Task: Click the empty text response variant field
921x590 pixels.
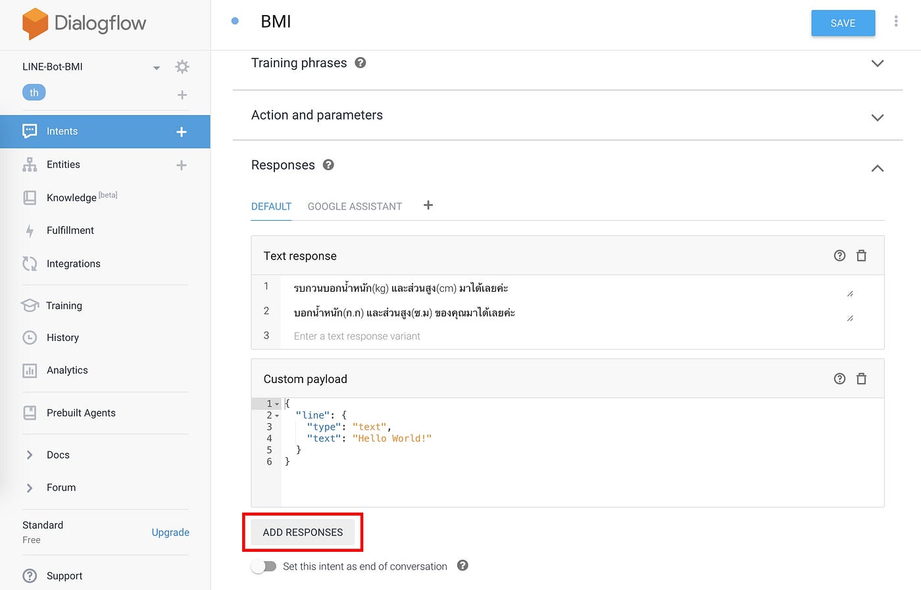Action: pos(460,336)
